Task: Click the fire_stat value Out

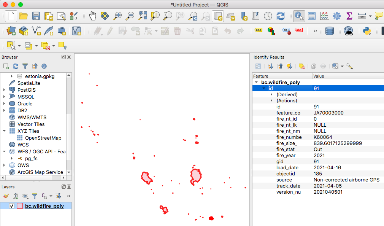Action: point(318,149)
